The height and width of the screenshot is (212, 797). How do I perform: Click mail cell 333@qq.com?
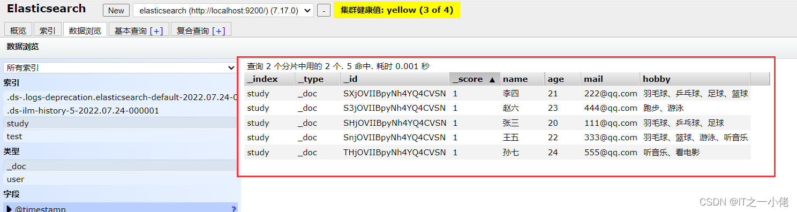(611, 138)
